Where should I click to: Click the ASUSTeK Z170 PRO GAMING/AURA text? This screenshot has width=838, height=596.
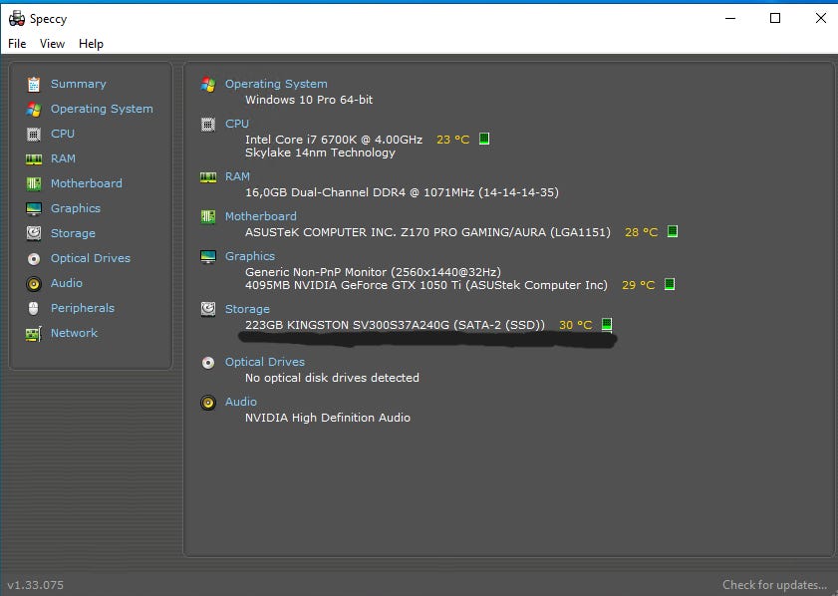tap(427, 232)
